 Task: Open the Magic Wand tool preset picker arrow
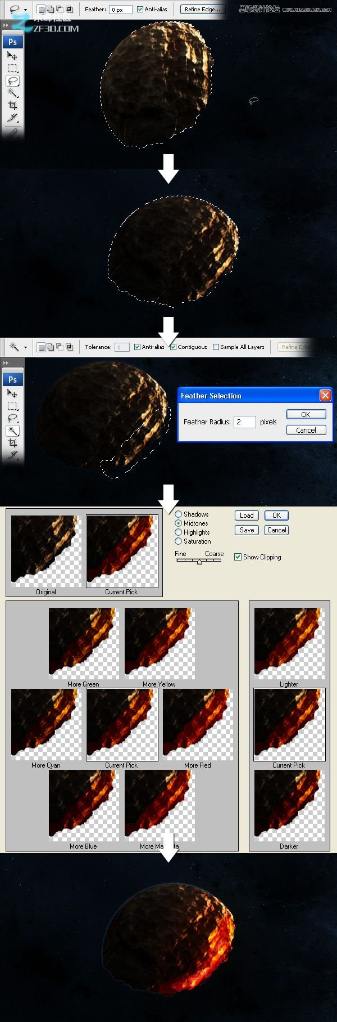click(x=26, y=347)
